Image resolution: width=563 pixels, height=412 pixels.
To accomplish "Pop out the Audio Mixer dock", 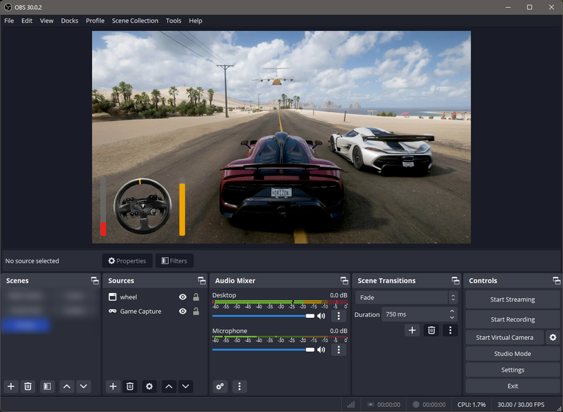I will tap(345, 281).
